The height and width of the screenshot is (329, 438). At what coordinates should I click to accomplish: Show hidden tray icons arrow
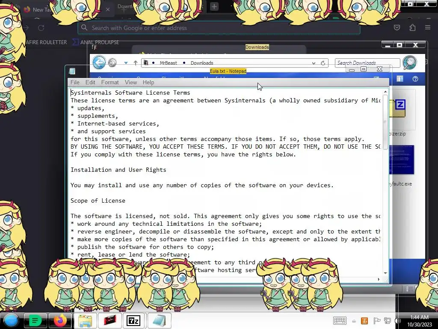[x=354, y=321]
